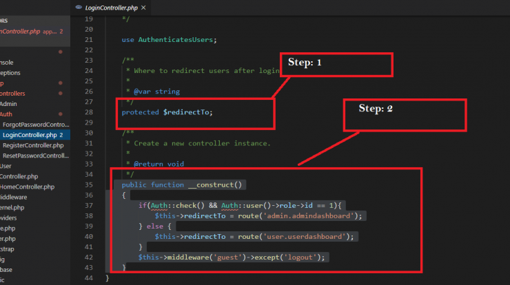Expand the Admin folder in the explorer
This screenshot has width=510, height=285.
pyautogui.click(x=13, y=104)
